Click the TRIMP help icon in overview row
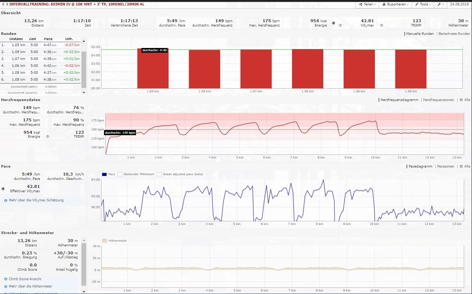This screenshot has height=294, width=472. (x=381, y=25)
